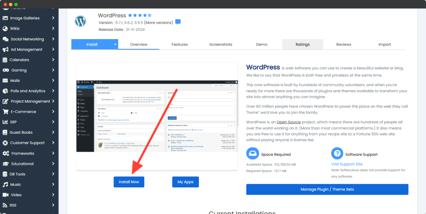The image size is (426, 214).
Task: Select the Ratings tab
Action: tap(303, 44)
